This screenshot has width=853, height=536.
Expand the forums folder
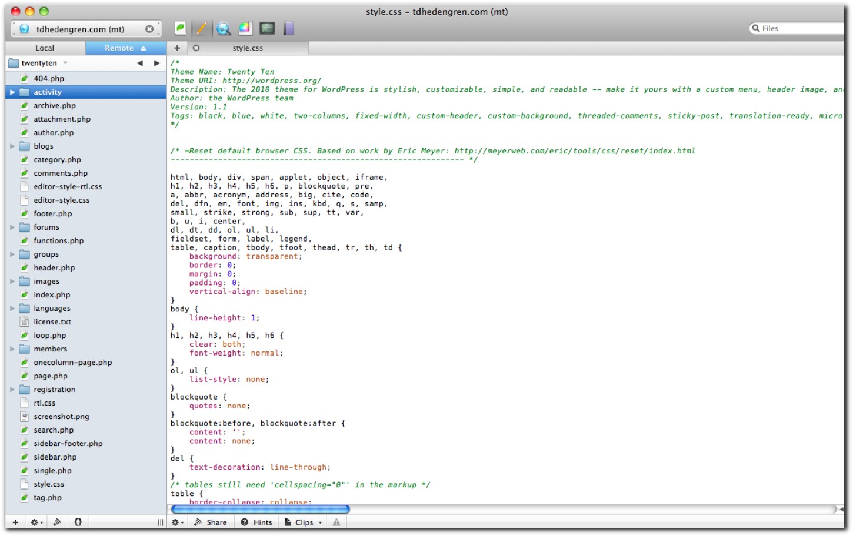(x=12, y=227)
